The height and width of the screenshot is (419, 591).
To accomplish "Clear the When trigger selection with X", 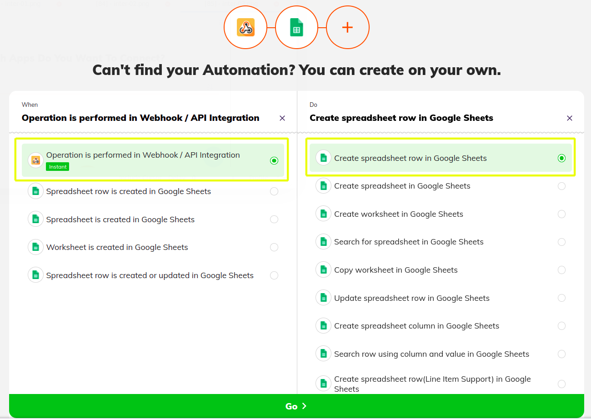I will pos(282,118).
